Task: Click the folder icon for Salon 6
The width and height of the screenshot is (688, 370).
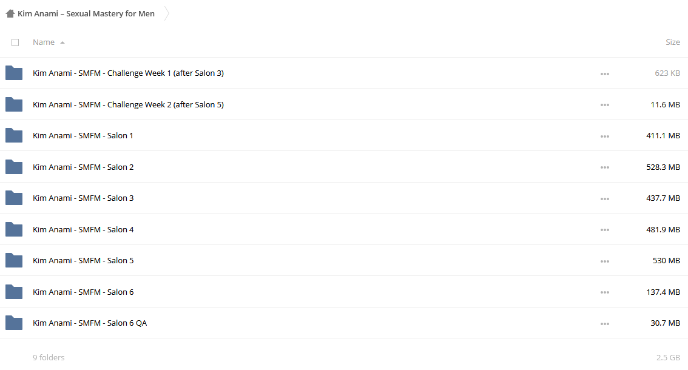Action: click(x=14, y=292)
